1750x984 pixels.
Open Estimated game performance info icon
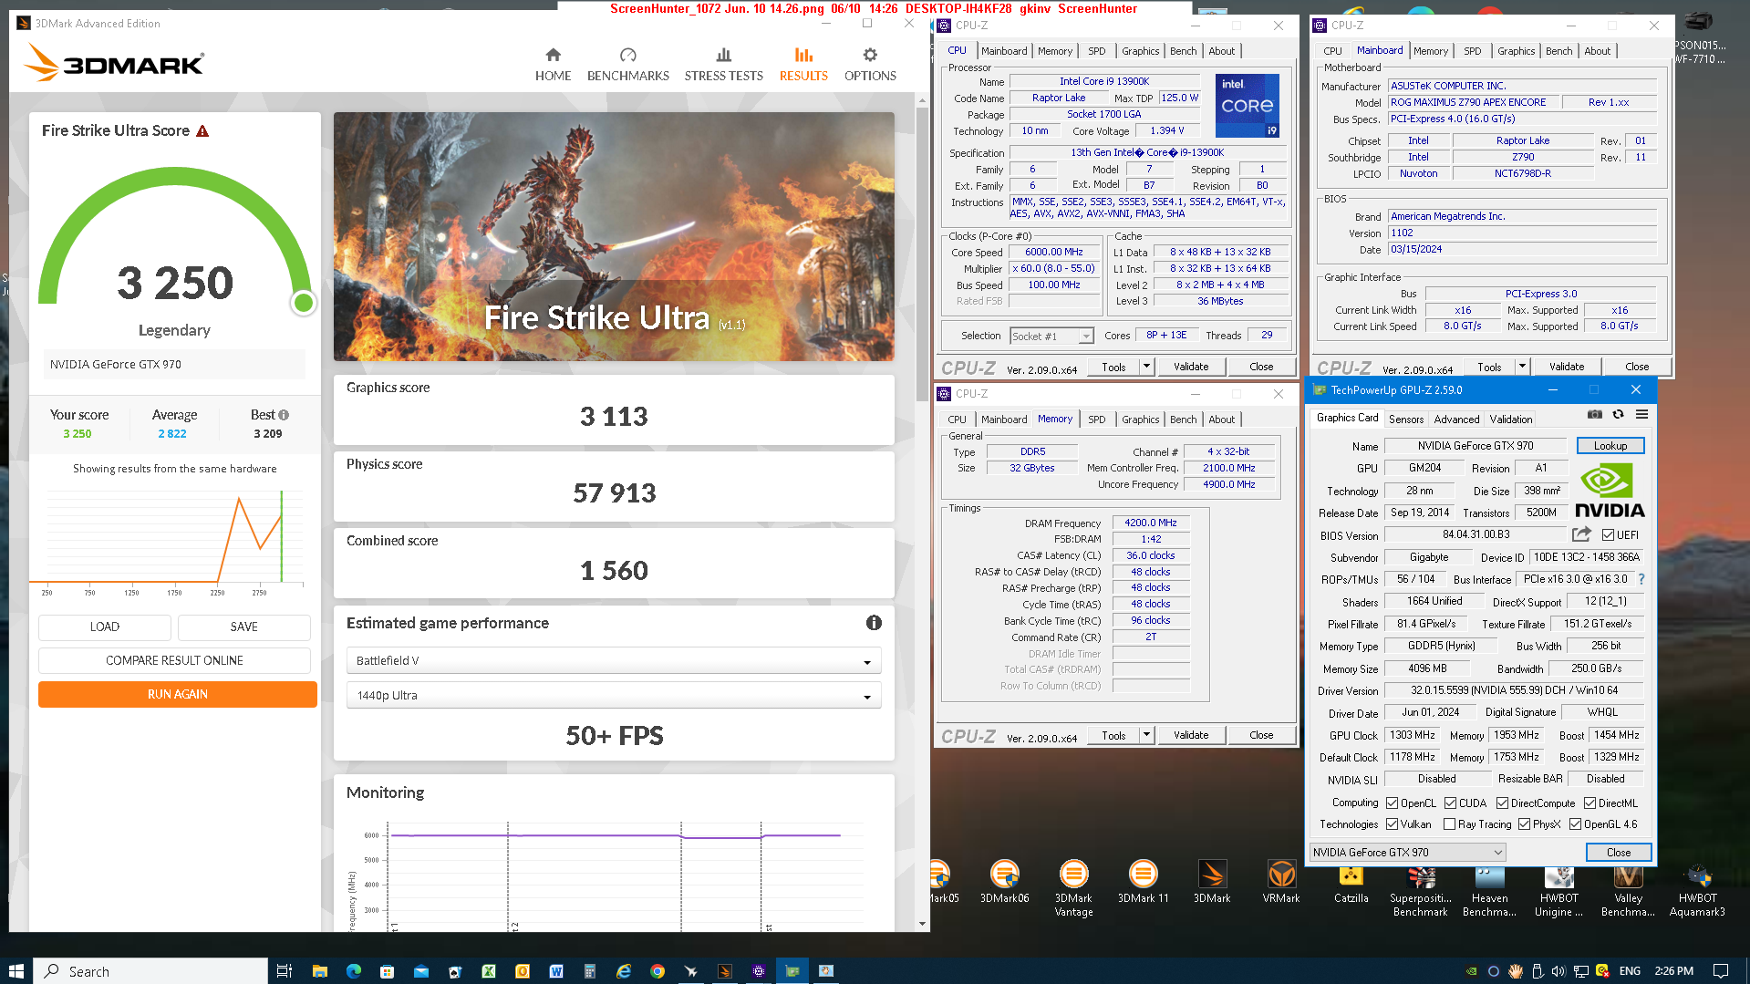click(874, 623)
